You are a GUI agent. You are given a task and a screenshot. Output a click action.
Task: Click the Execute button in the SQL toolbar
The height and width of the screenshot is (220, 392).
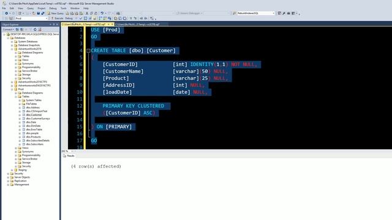pyautogui.click(x=57, y=18)
